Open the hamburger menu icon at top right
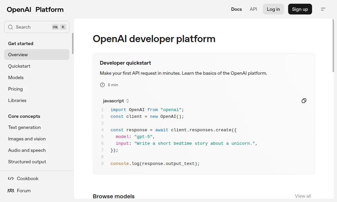This screenshot has height=202, width=337. [x=323, y=9]
